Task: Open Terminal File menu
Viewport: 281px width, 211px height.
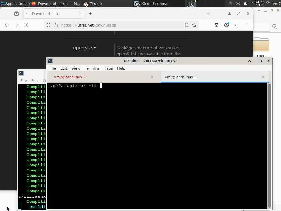Action: click(x=53, y=68)
